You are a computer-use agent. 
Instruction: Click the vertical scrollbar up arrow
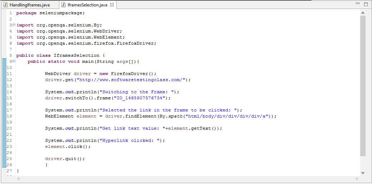coord(363,13)
